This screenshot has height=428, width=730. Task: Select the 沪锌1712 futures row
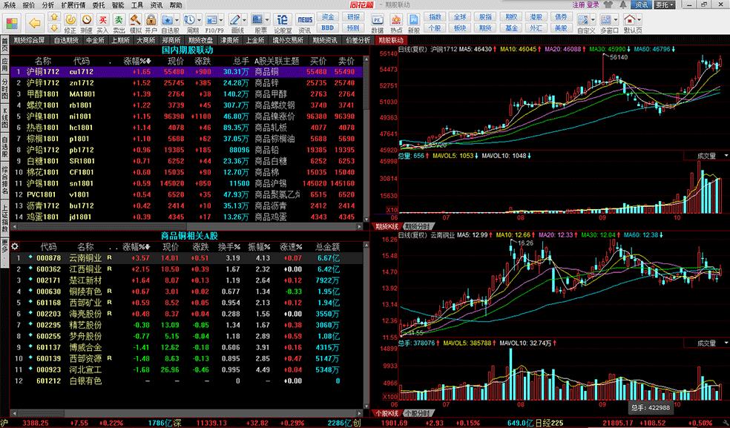tap(186, 83)
